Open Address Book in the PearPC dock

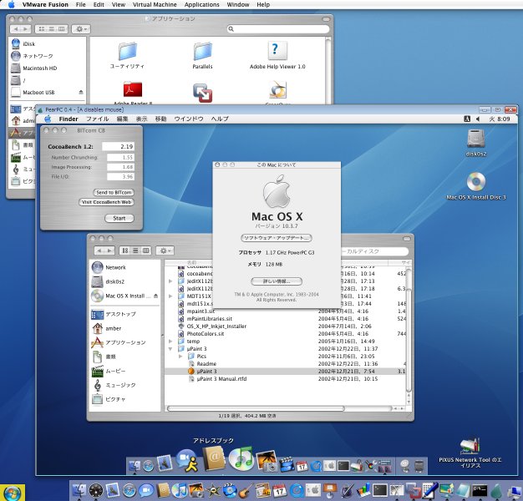click(x=214, y=458)
